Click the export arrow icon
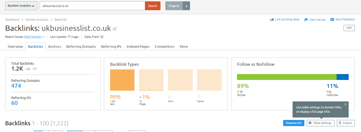The width and height of the screenshot is (361, 132). pos(340,123)
